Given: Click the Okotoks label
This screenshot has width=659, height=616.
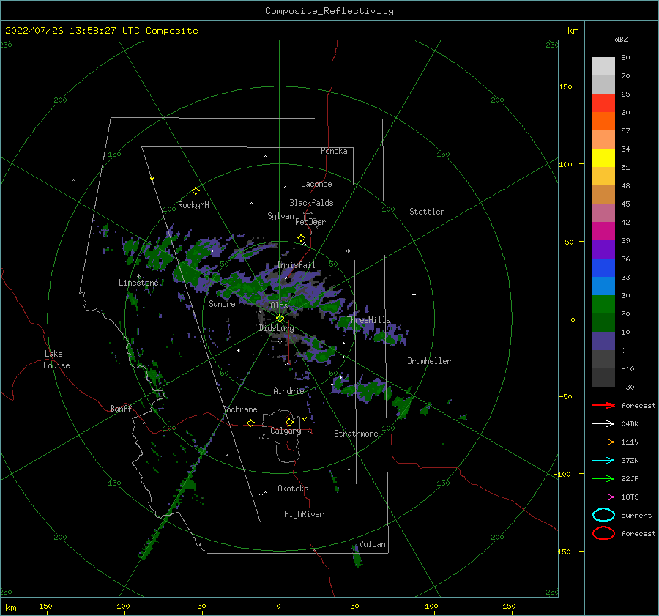Looking at the screenshot, I should click(294, 489).
